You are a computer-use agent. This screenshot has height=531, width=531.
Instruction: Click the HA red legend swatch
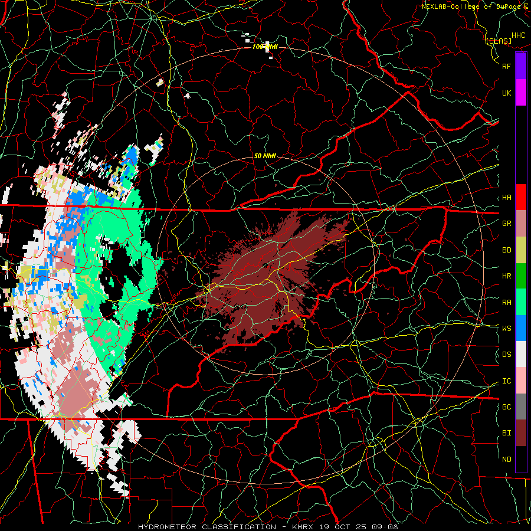pos(521,197)
